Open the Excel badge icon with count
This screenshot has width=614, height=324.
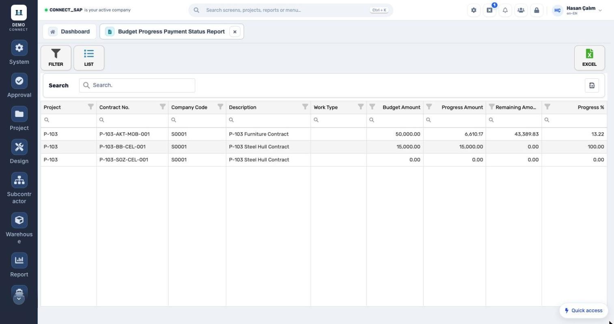489,10
